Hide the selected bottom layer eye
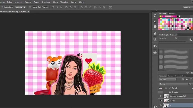The width and height of the screenshot is (193, 108). pos(161,105)
